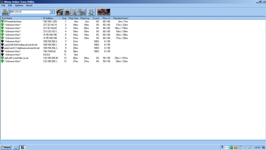Click the Ping Time column header
The image size is (266, 150).
(x=73, y=18)
